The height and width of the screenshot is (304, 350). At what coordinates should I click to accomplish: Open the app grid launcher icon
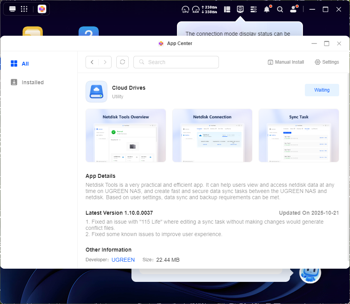24,9
